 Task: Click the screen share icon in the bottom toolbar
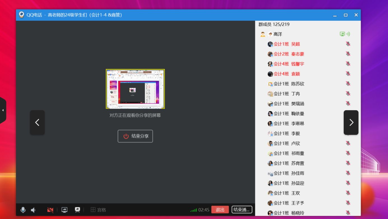pyautogui.click(x=64, y=210)
